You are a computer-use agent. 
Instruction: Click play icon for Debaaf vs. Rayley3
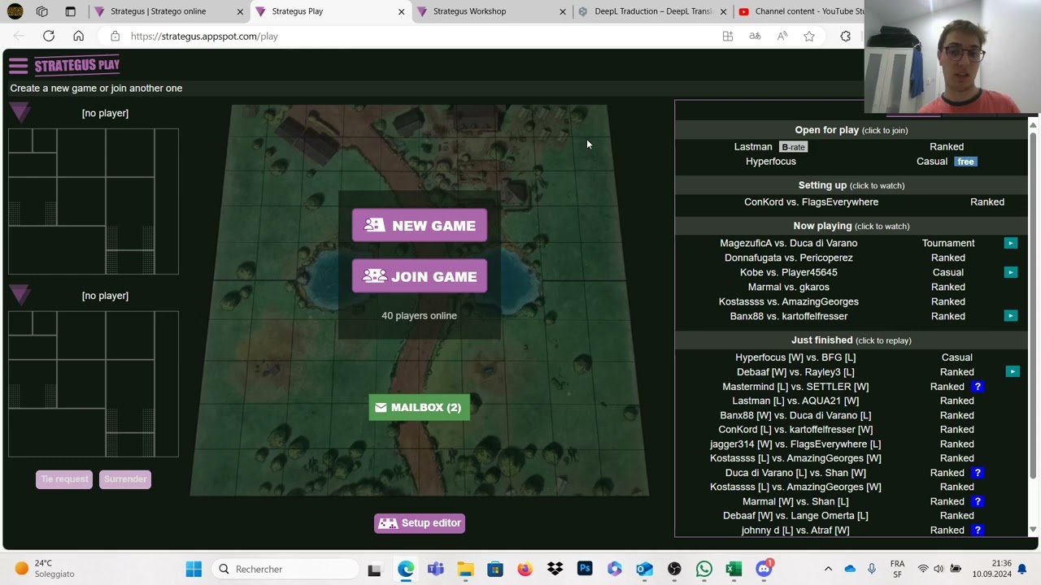coord(1013,372)
